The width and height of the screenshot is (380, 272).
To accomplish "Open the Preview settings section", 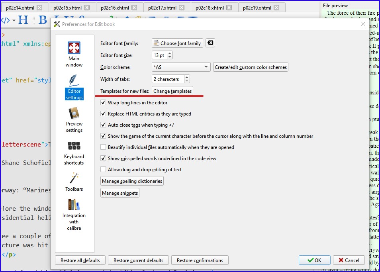I will pos(74,120).
